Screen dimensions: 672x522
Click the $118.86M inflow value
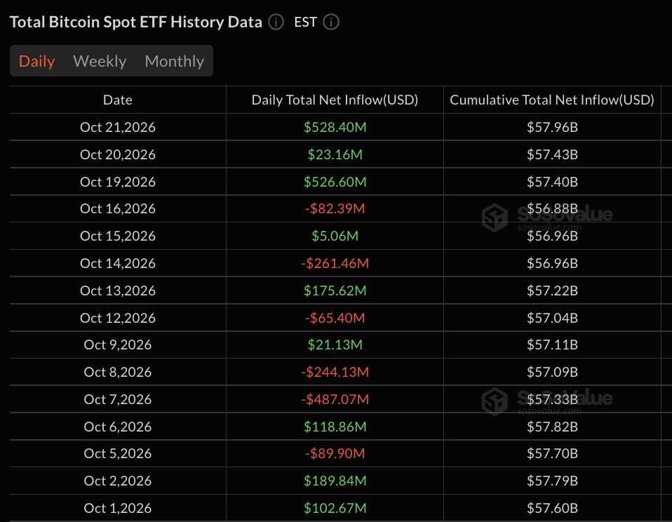(x=335, y=427)
